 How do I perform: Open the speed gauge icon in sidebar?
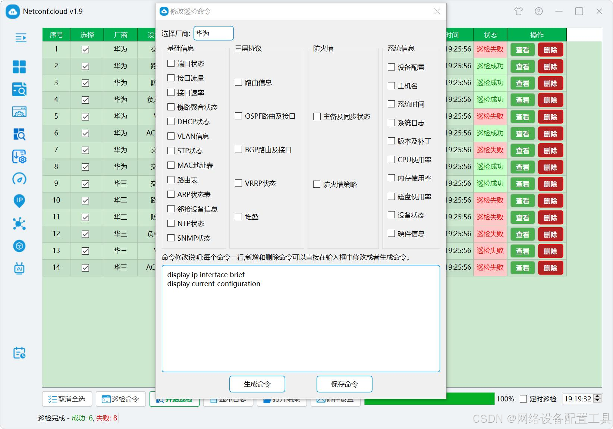(19, 179)
